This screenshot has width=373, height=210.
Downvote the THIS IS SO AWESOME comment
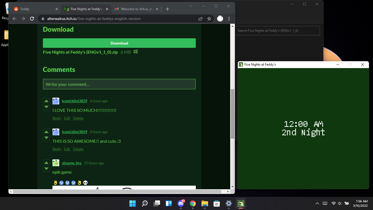(46, 138)
